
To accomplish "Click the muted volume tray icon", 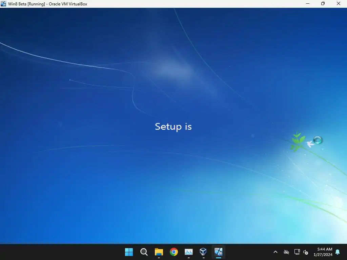I will tap(306, 252).
